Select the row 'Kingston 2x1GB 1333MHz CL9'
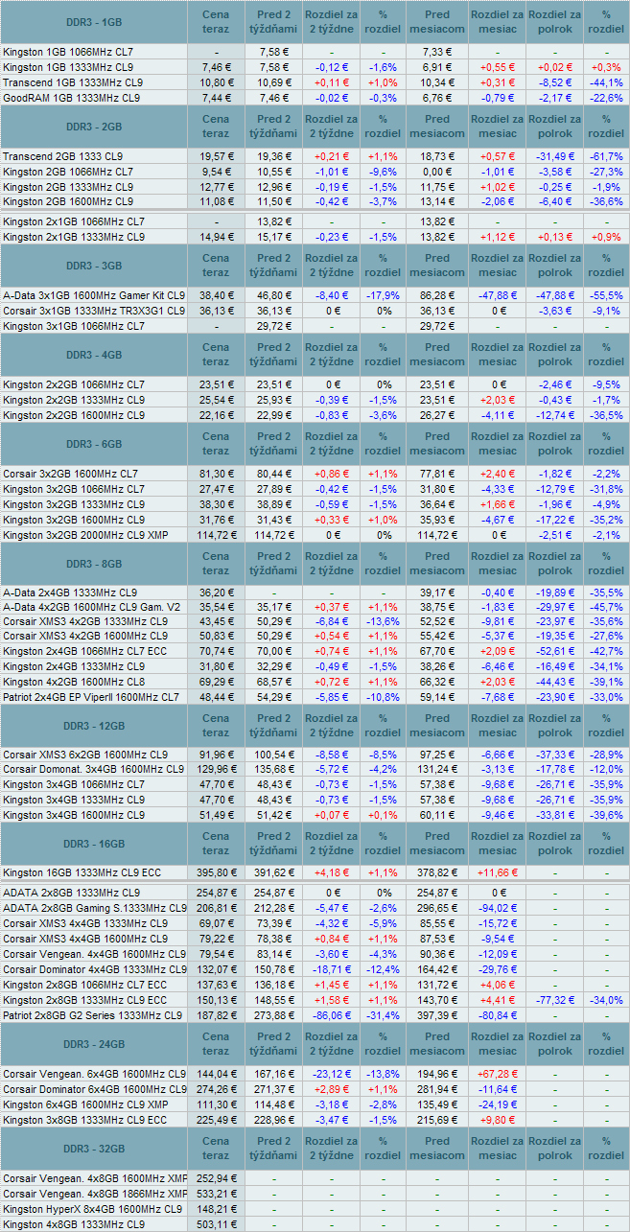Screen dimensions: 630x1232 click(315, 237)
